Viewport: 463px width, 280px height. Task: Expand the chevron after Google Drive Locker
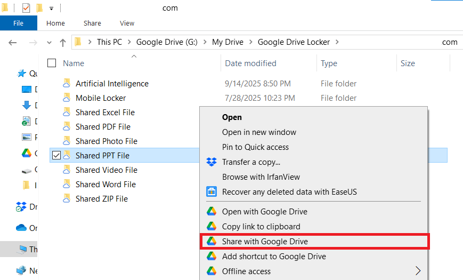[337, 42]
